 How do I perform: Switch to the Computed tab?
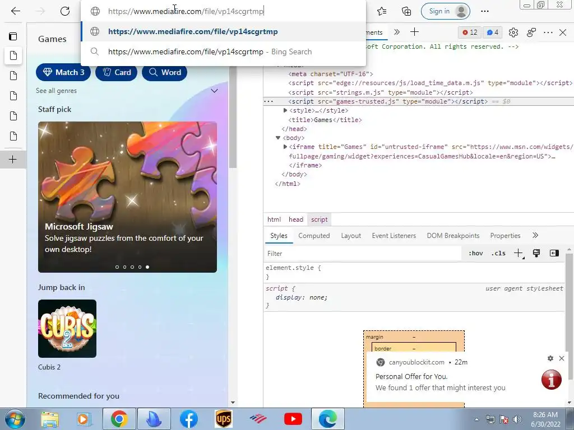click(x=314, y=236)
